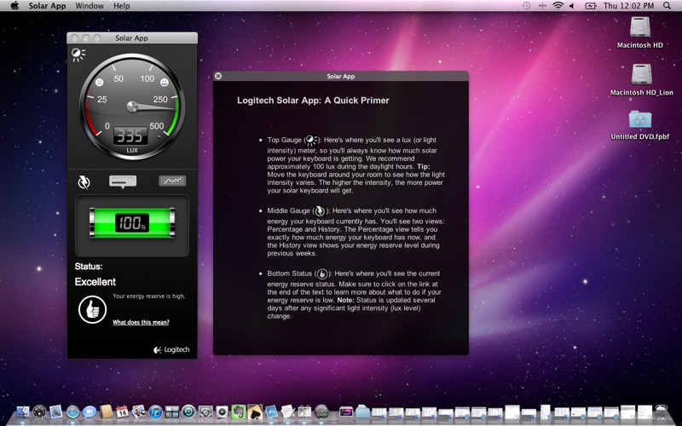Select the Macintosh HD desktop drive

coord(640,32)
